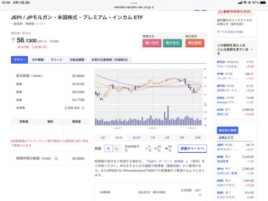Open 詳細チャートへ button
Viewport: 268px width, 201px height.
click(x=192, y=148)
